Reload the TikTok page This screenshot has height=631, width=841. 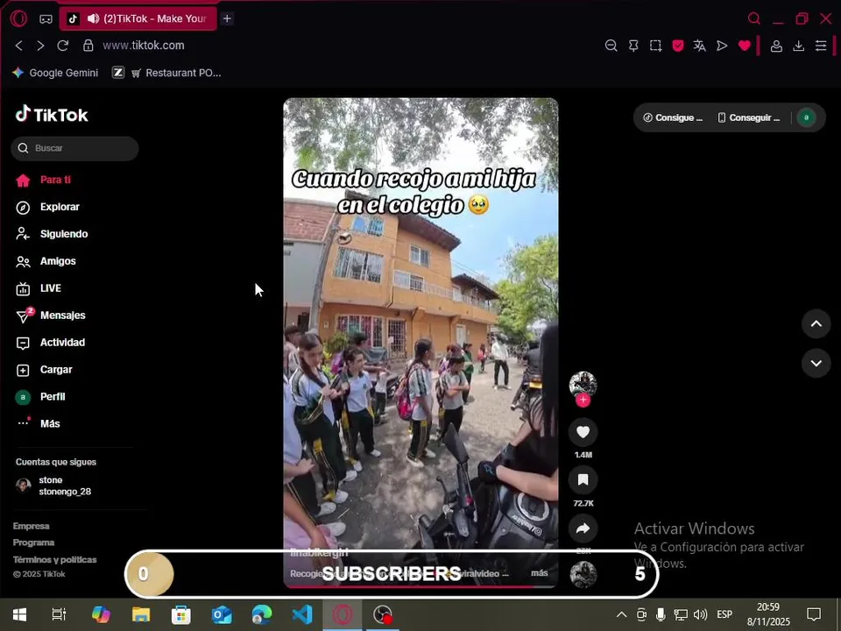click(x=63, y=46)
